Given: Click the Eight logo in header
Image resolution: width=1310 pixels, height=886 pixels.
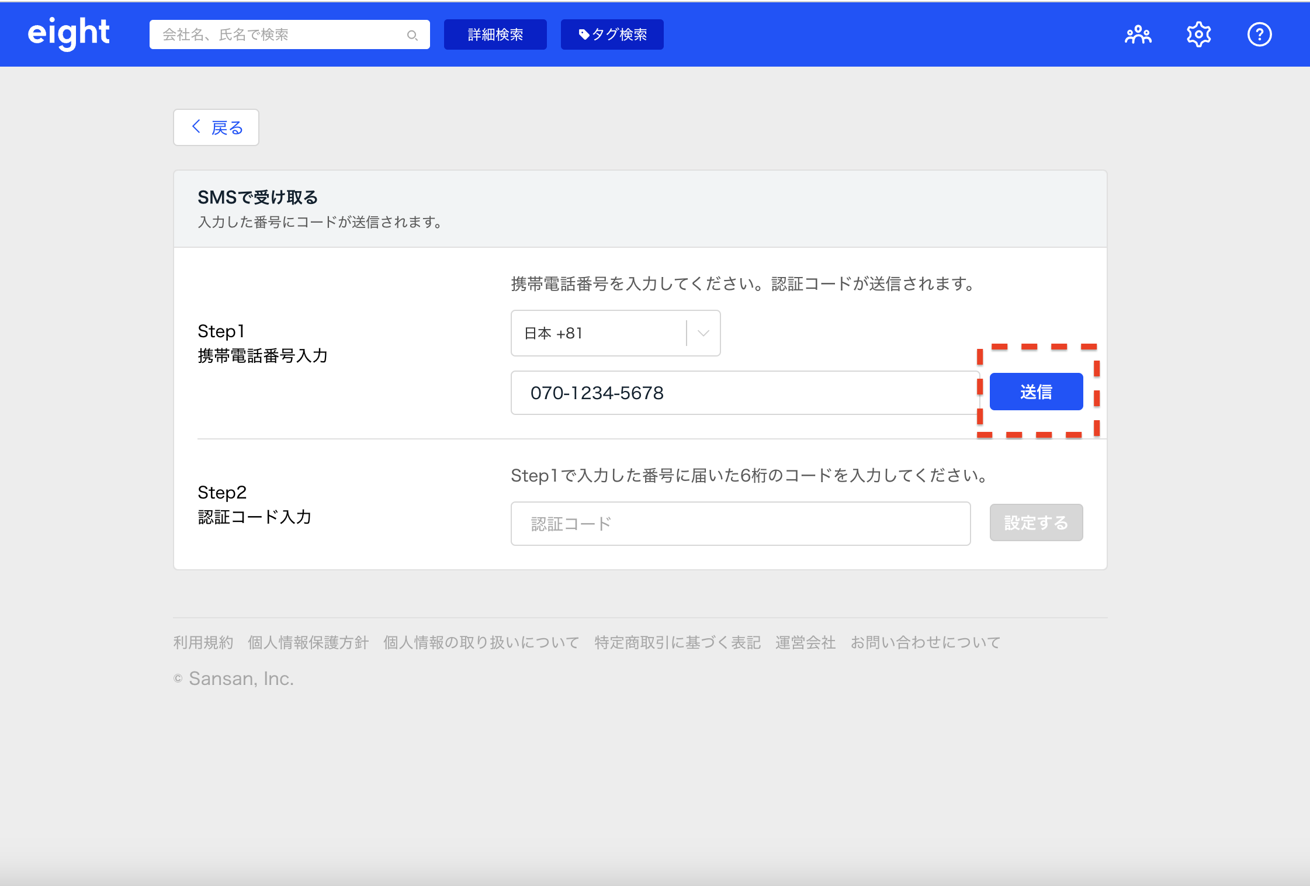Looking at the screenshot, I should [x=68, y=33].
